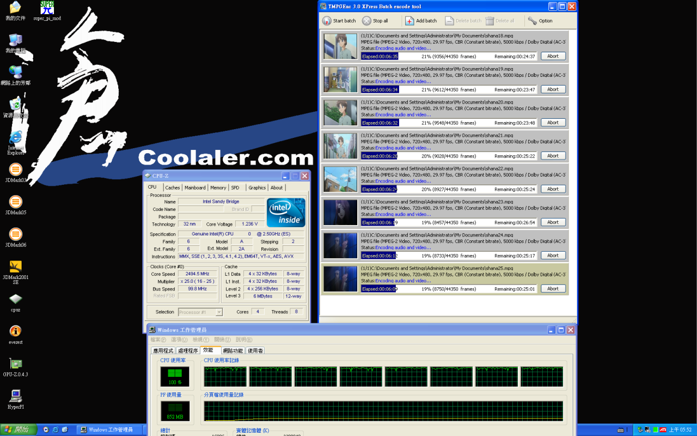Click the shana19.mpg preview thumbnail
Image resolution: width=697 pixels, height=436 pixels.
pyautogui.click(x=340, y=80)
